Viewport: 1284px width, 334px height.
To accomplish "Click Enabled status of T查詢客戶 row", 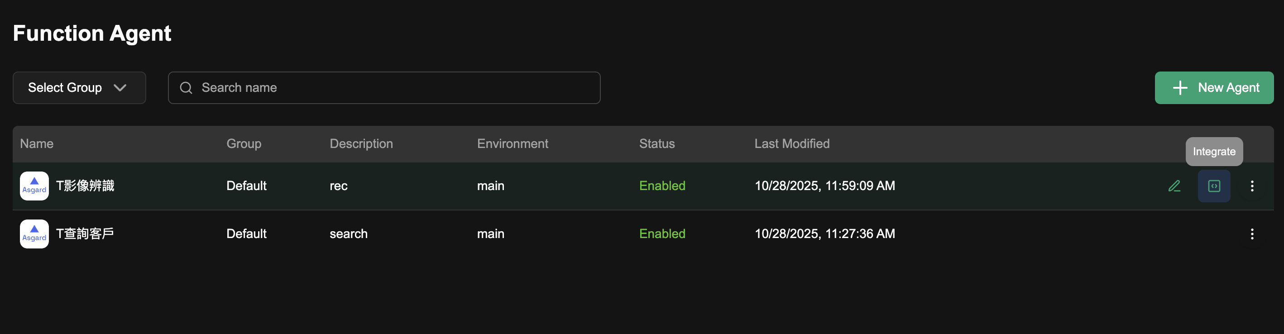I will pos(661,234).
